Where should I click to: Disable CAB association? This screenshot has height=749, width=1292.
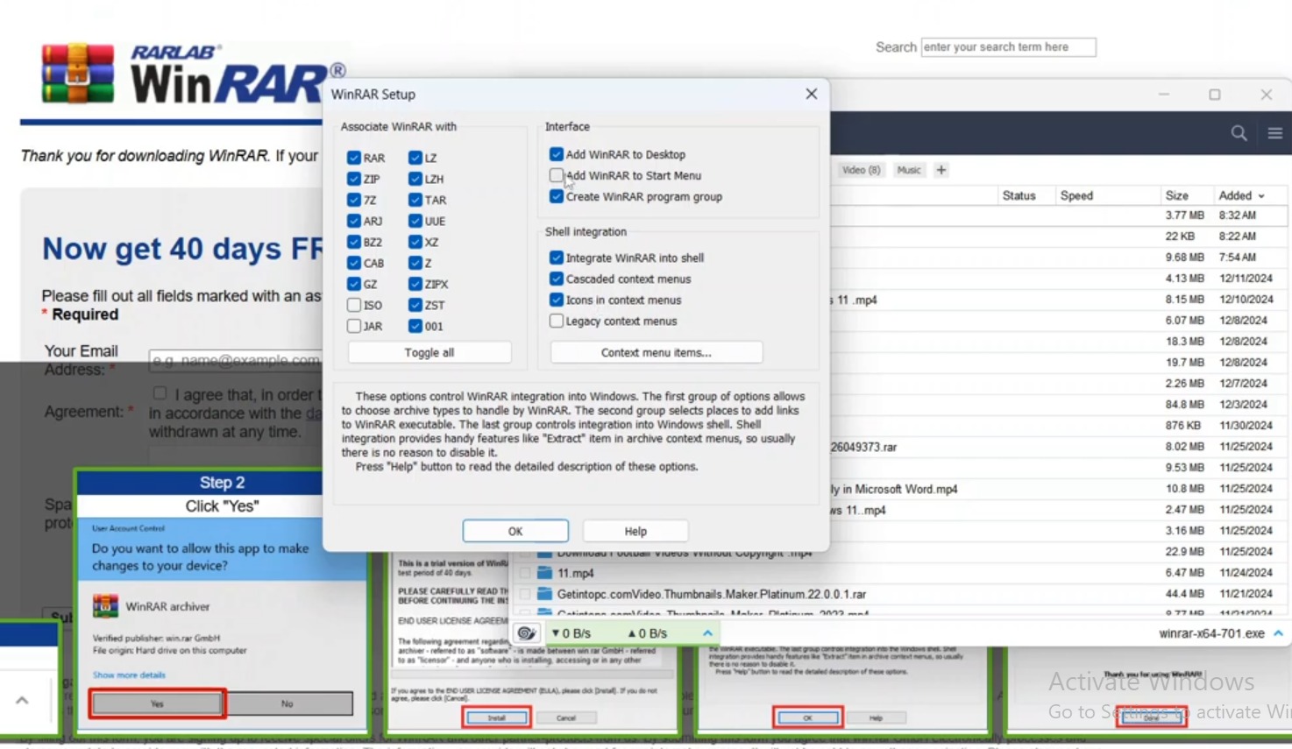(x=354, y=263)
